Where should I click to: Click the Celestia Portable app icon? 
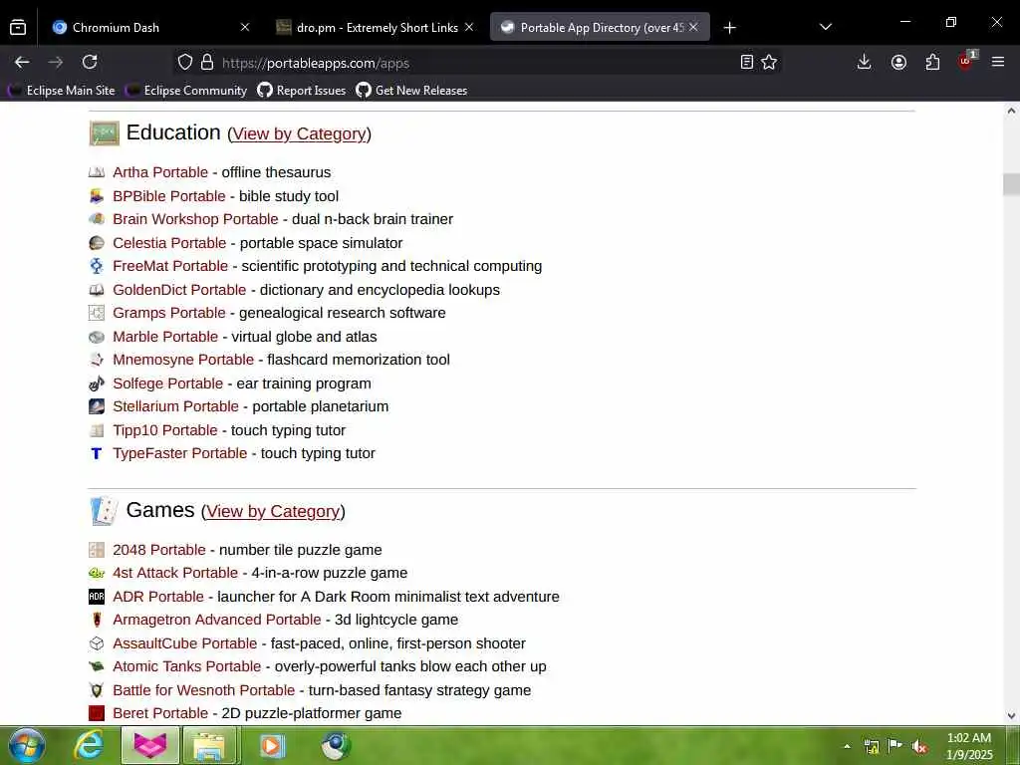(97, 243)
